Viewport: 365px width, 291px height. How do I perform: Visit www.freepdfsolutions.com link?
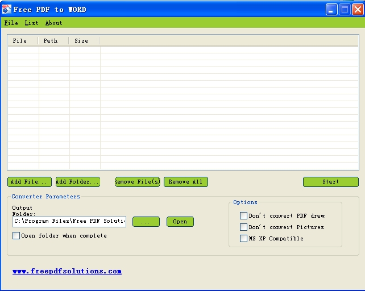67,271
